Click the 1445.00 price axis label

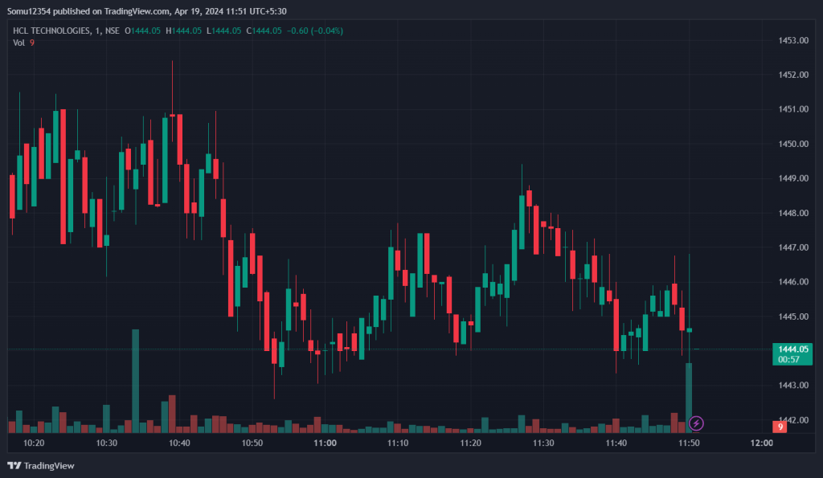point(793,317)
